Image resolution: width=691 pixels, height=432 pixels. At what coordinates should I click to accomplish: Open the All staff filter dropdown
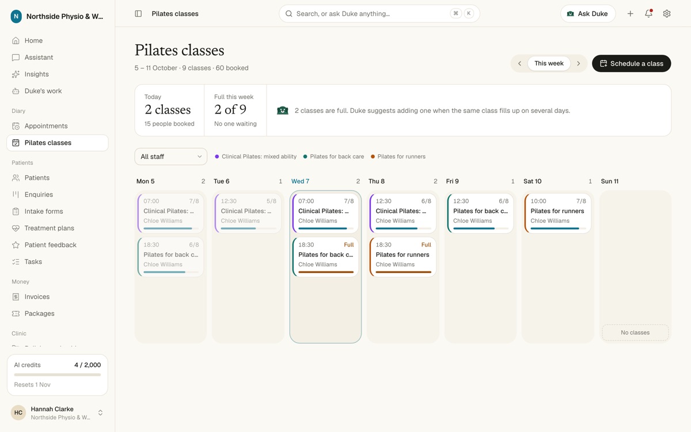tap(171, 157)
